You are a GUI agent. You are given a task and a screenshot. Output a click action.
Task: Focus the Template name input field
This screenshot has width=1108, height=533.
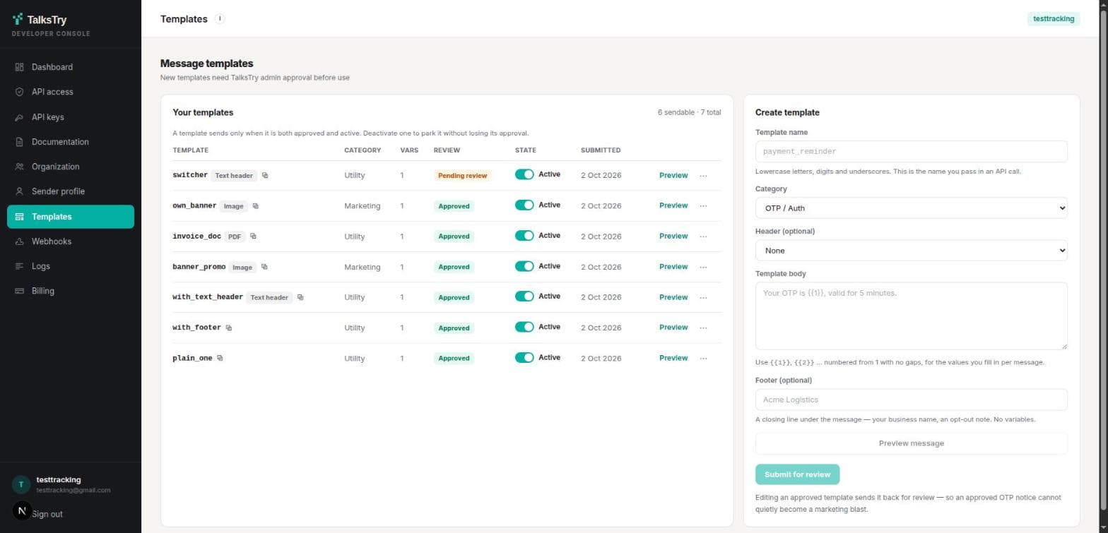tap(911, 151)
